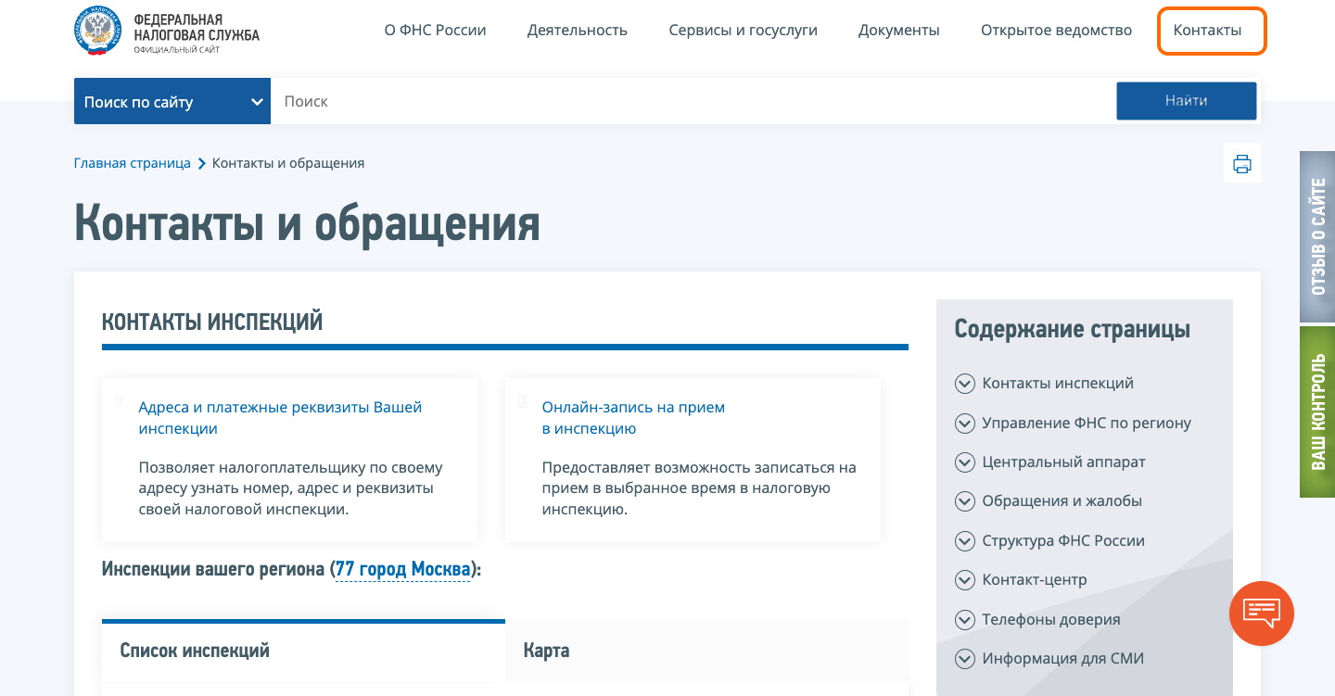Click chevron icon beside Обращения и жалобы
This screenshot has width=1335, height=696.
pyautogui.click(x=965, y=501)
